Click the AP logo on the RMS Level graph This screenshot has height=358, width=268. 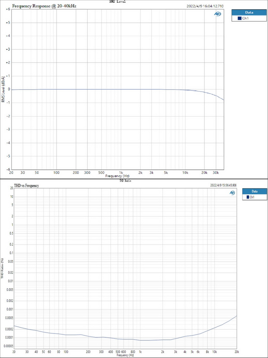217,14
